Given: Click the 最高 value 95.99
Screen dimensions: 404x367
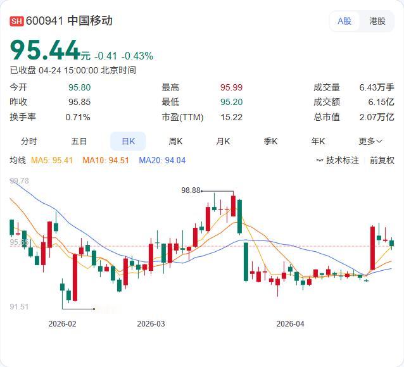Looking at the screenshot, I should [x=231, y=87].
